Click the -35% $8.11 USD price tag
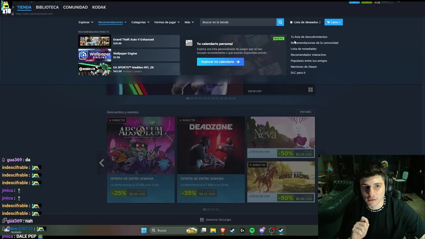 199,193
